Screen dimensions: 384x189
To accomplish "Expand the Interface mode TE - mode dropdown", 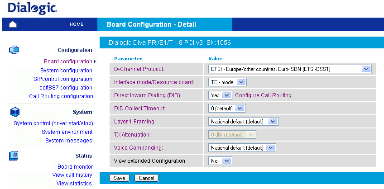I will click(227, 82).
